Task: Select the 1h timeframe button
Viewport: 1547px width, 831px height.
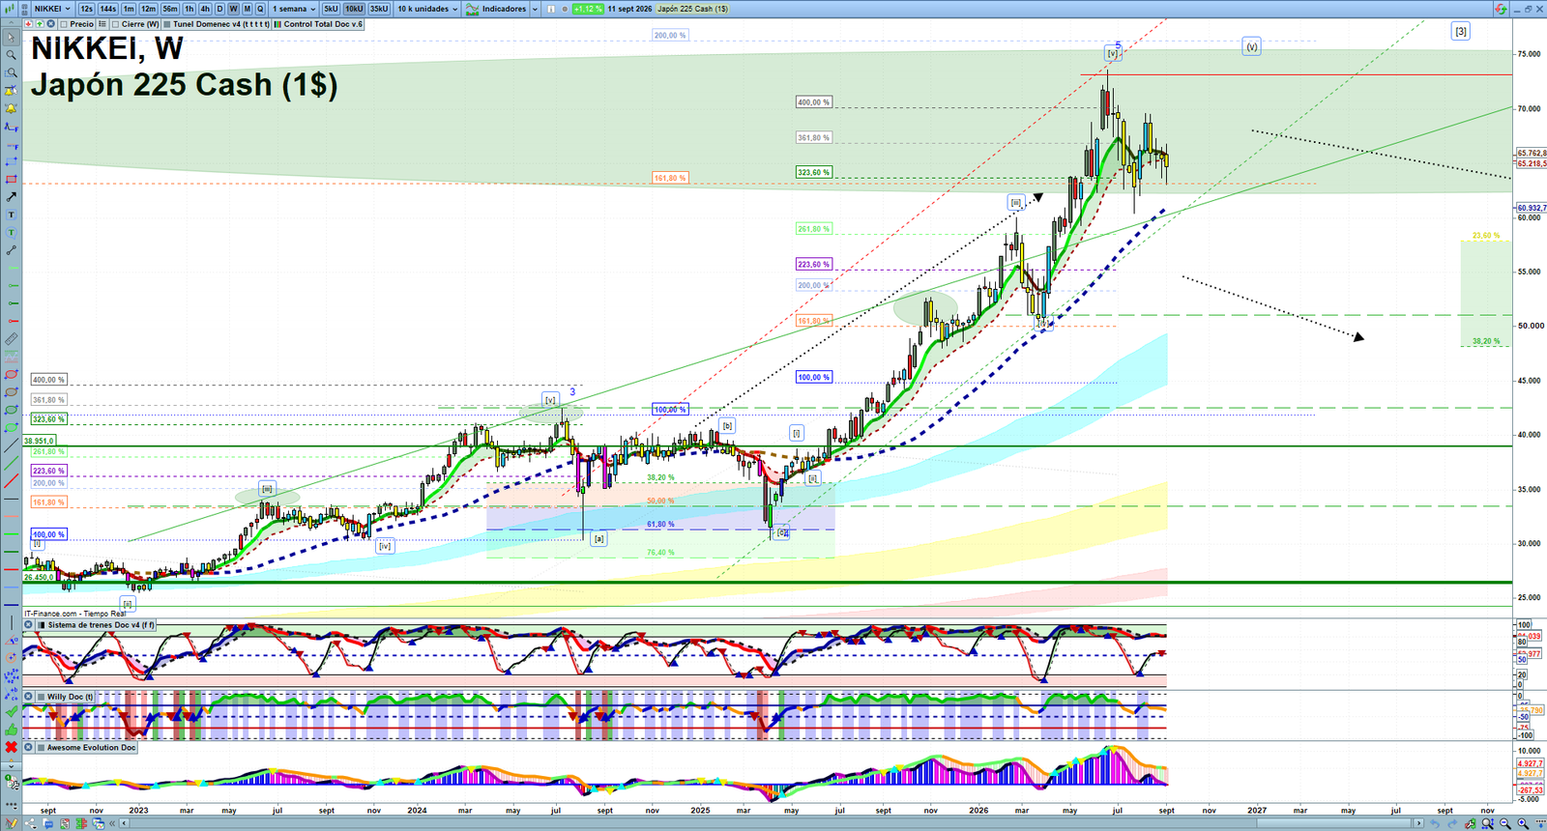Action: pyautogui.click(x=190, y=9)
